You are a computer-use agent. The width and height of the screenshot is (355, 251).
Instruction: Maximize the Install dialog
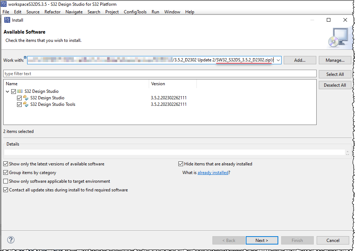(329, 20)
